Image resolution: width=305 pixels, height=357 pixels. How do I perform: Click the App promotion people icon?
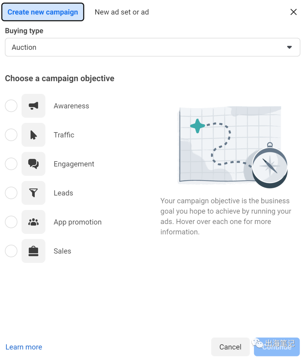tap(33, 222)
